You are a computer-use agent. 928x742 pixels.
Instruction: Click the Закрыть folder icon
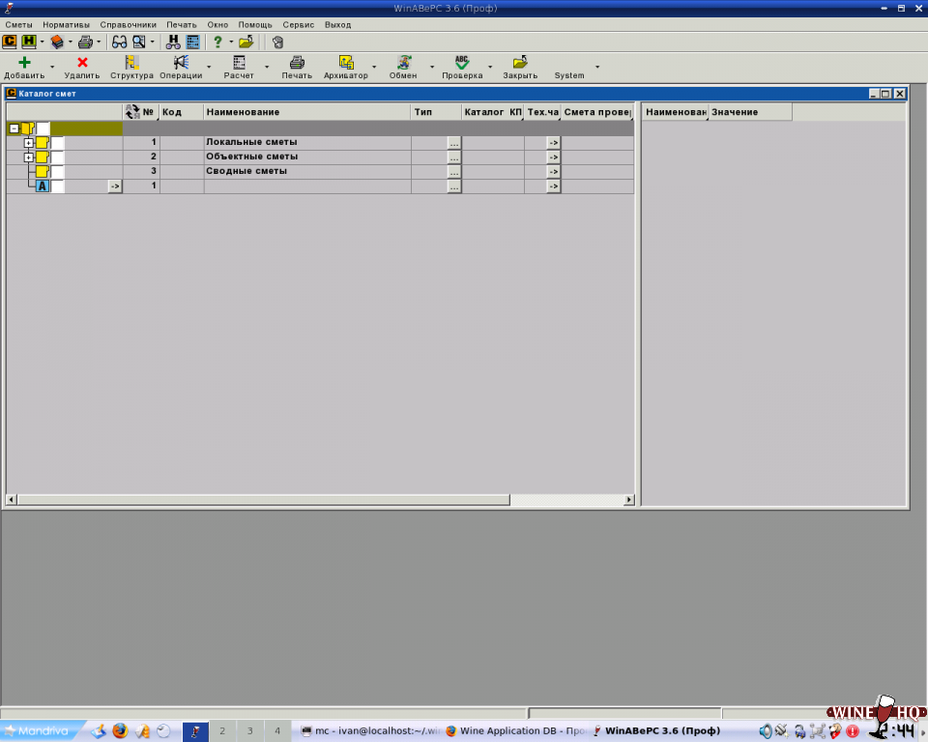pos(520,62)
